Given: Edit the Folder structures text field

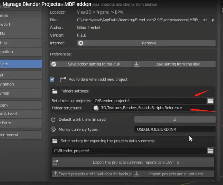Looking at the screenshot, I should pyautogui.click(x=153, y=108).
